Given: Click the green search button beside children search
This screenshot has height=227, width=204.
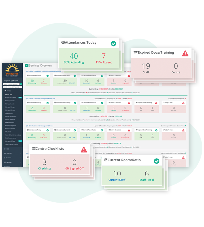Looking at the screenshot, I should point(21,84).
